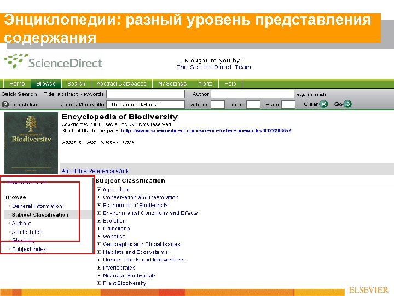This screenshot has width=394, height=296.
Task: Open the Alerts tab
Action: click(x=205, y=83)
